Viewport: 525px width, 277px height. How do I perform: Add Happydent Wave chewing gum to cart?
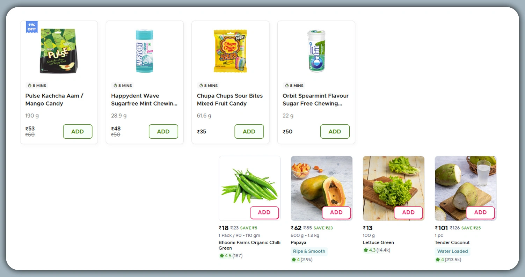[163, 131]
